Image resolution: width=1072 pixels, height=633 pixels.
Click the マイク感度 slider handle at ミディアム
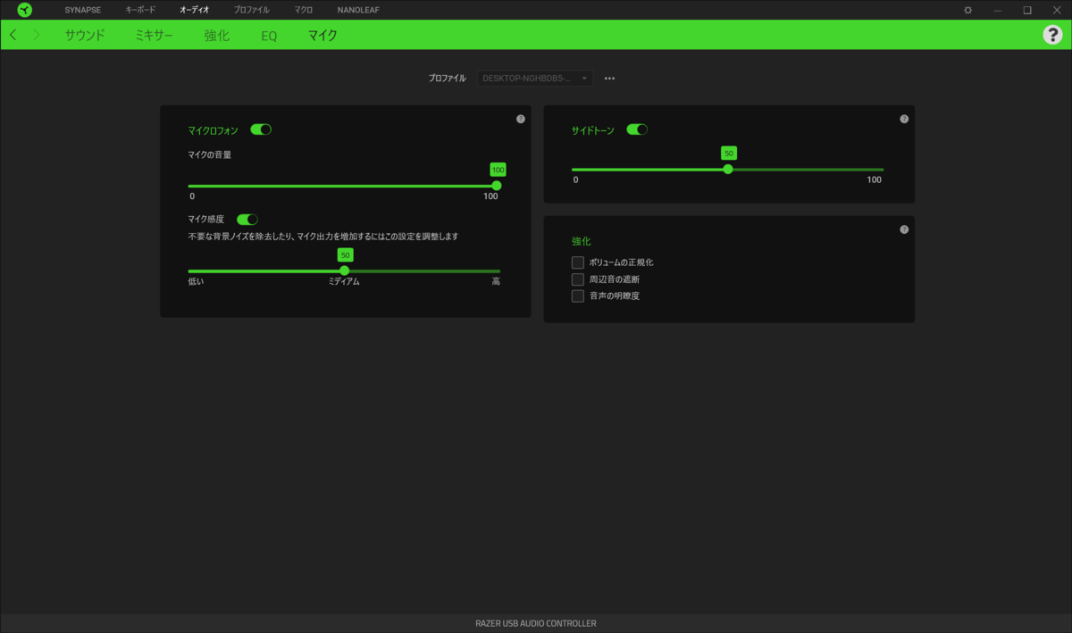click(x=345, y=271)
